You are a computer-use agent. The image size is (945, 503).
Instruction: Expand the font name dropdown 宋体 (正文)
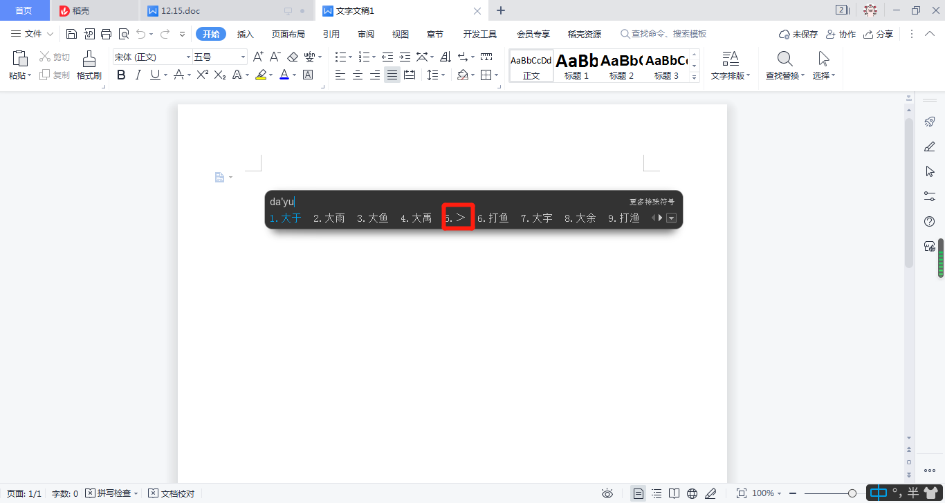(x=187, y=57)
